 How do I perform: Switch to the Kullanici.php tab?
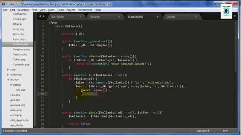coord(143,17)
